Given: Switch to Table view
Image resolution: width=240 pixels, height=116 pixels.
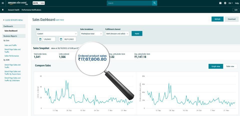Looking at the screenshot, I should (230, 66).
